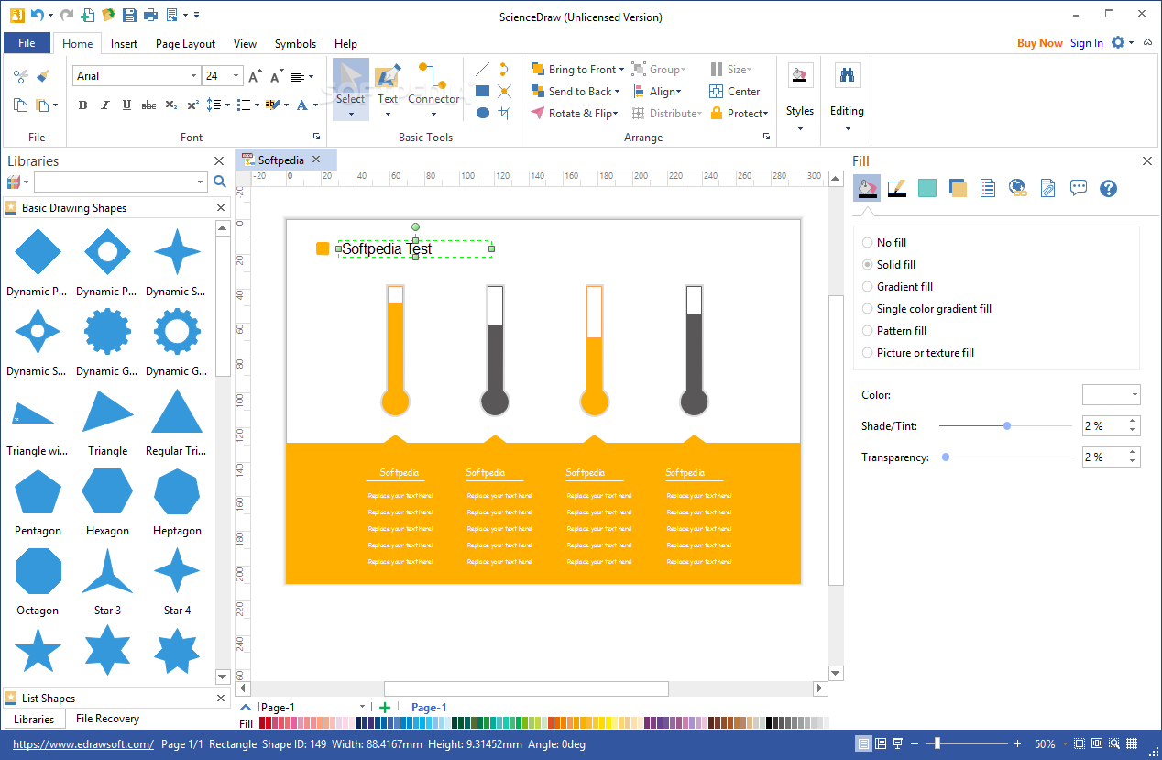Screen dimensions: 1162x760
Task: Open the File menu
Action: (27, 43)
